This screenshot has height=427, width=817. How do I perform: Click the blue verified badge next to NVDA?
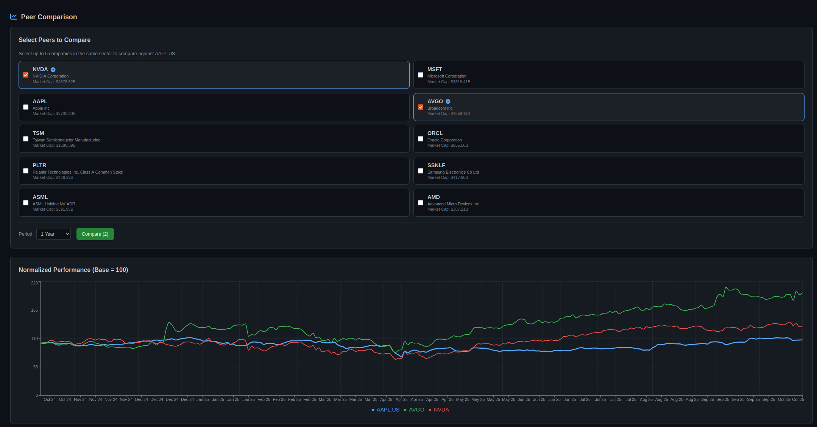click(53, 69)
